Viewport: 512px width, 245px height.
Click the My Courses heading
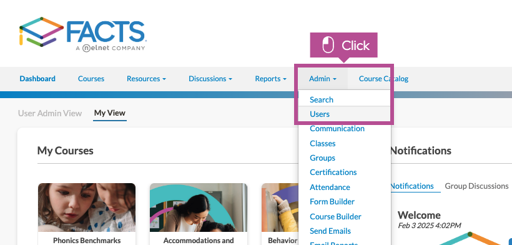point(66,151)
